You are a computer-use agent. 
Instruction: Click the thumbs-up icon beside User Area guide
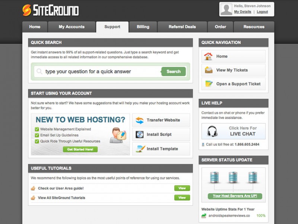tap(33, 189)
